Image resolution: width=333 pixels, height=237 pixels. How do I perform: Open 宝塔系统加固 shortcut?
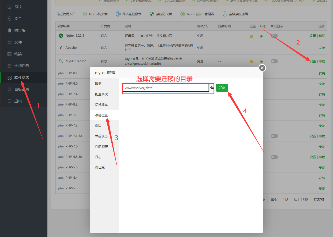tap(235, 14)
